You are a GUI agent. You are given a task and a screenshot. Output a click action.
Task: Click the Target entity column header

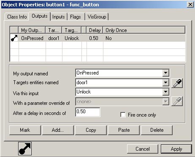(54, 30)
